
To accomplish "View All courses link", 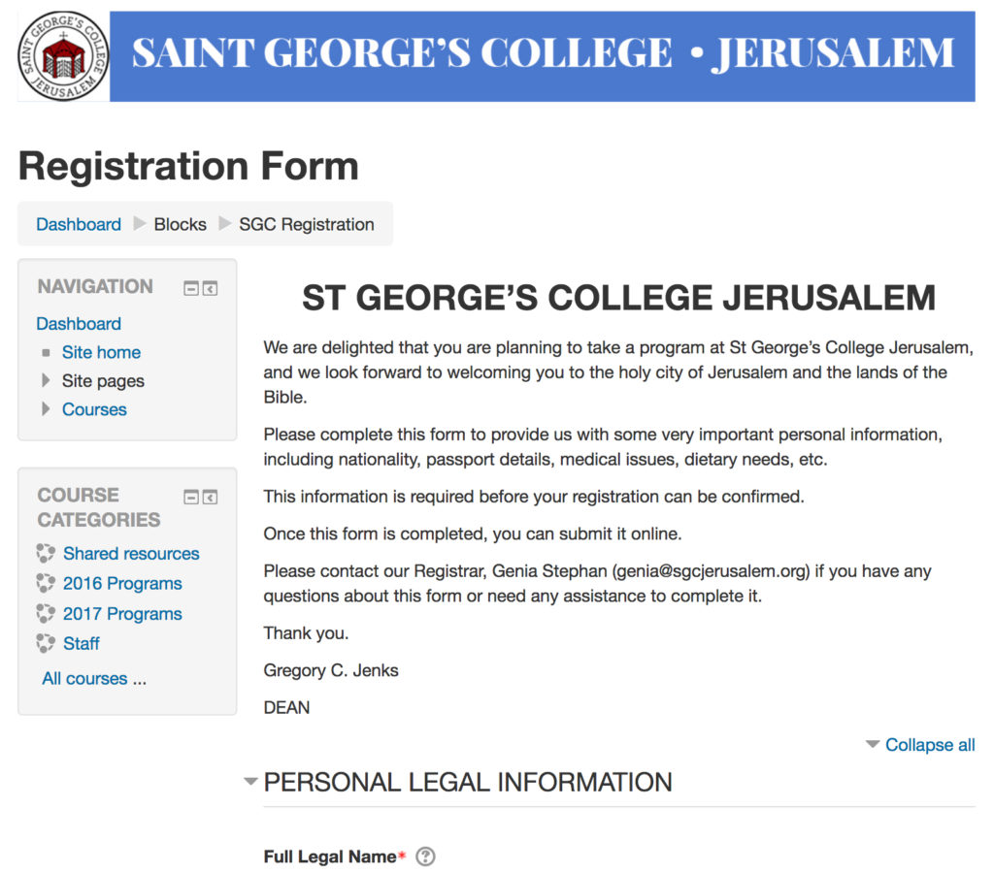I will 94,678.
